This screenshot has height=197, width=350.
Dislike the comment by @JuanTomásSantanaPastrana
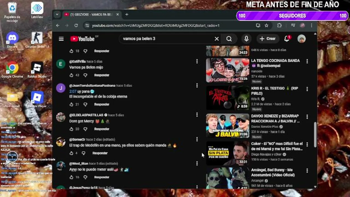pos(85,104)
